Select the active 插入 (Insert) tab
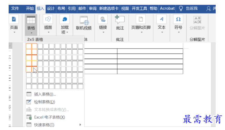Screen dimensions: 225x130 coord(40,9)
